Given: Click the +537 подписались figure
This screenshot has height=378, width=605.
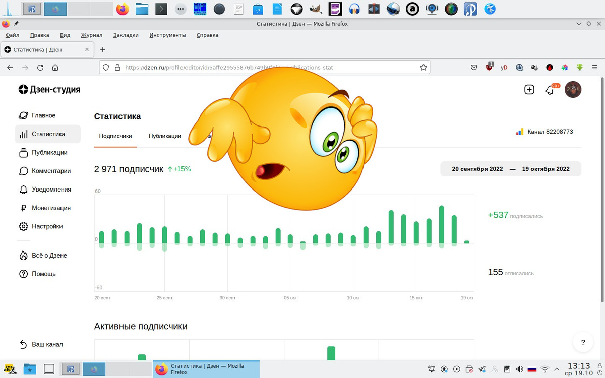Looking at the screenshot, I should point(515,215).
